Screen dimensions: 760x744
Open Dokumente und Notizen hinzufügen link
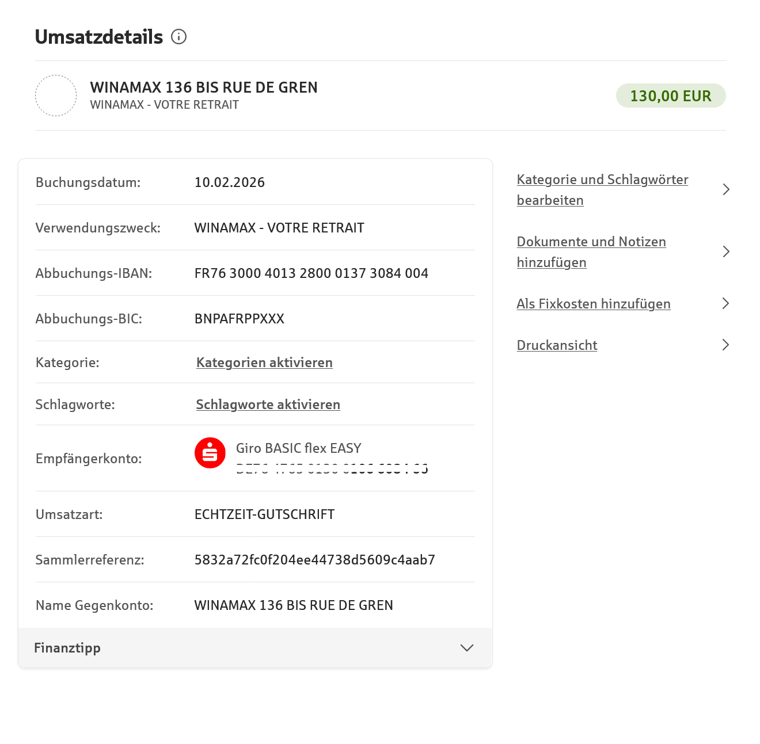[591, 252]
